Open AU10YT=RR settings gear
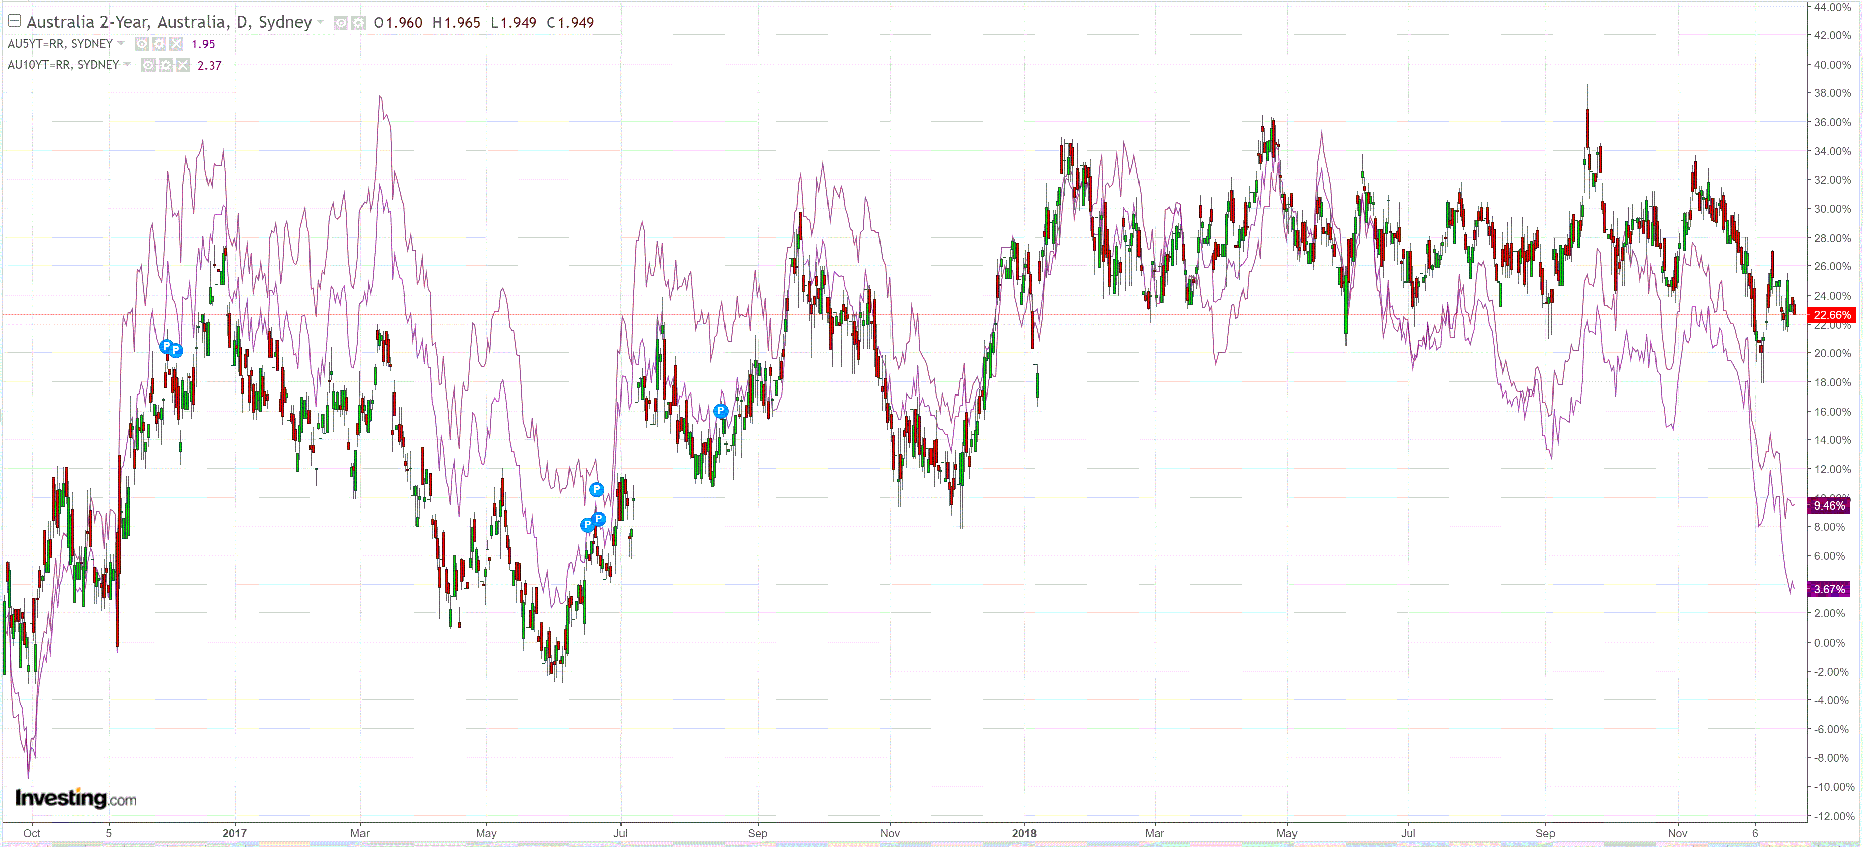 tap(166, 65)
